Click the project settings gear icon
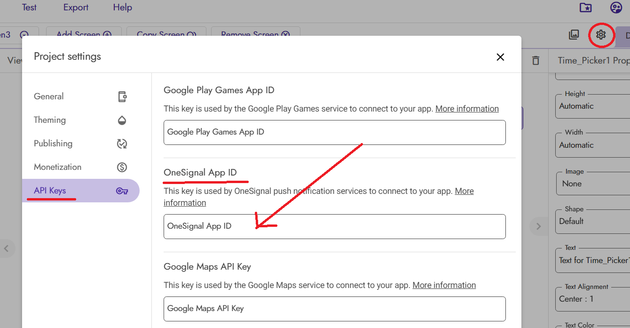 [x=601, y=35]
